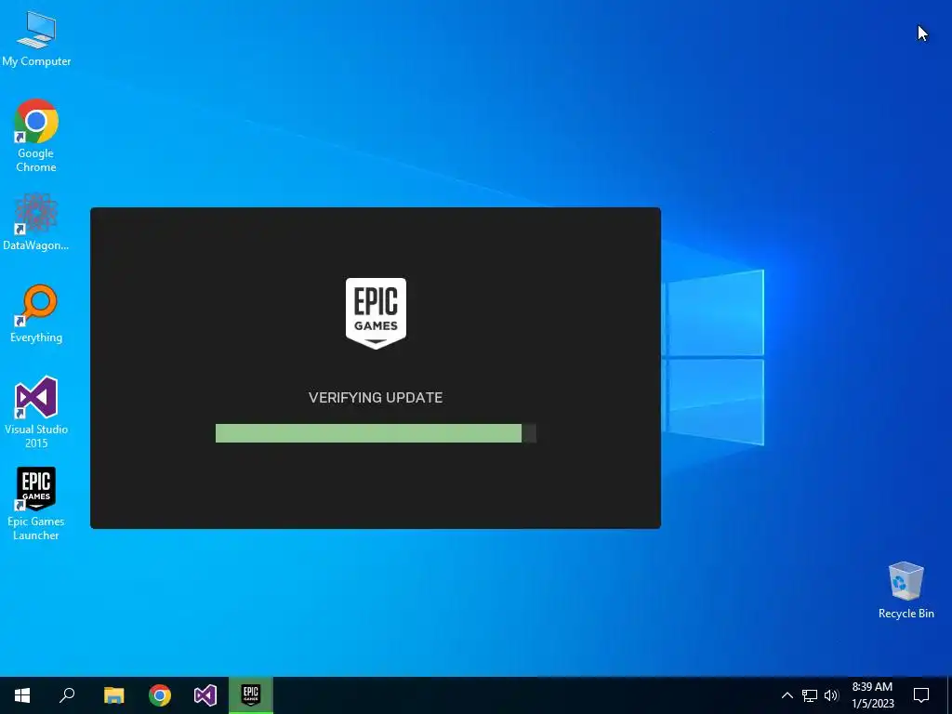Viewport: 952px width, 714px height.
Task: Select the Everything search desktop shortcut
Action: pos(36,314)
